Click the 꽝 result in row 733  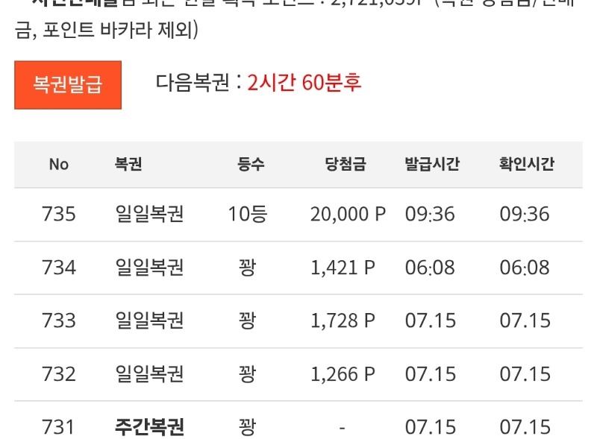click(x=248, y=320)
